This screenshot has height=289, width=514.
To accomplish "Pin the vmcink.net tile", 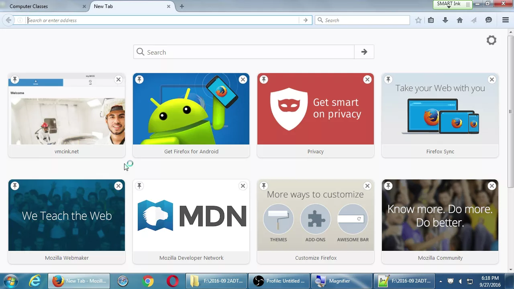I will [15, 79].
